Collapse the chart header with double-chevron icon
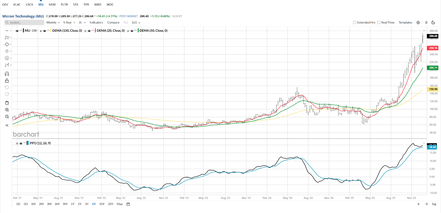This screenshot has height=213, width=441. [426, 23]
